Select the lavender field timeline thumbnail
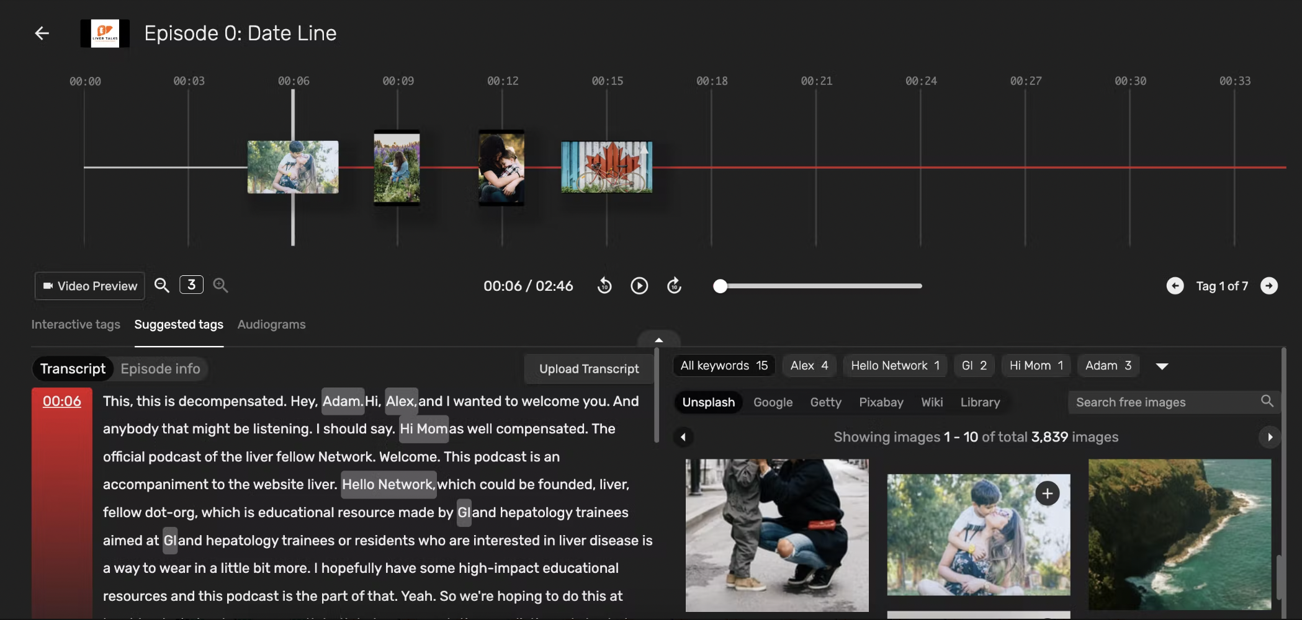The height and width of the screenshot is (620, 1302). click(397, 167)
